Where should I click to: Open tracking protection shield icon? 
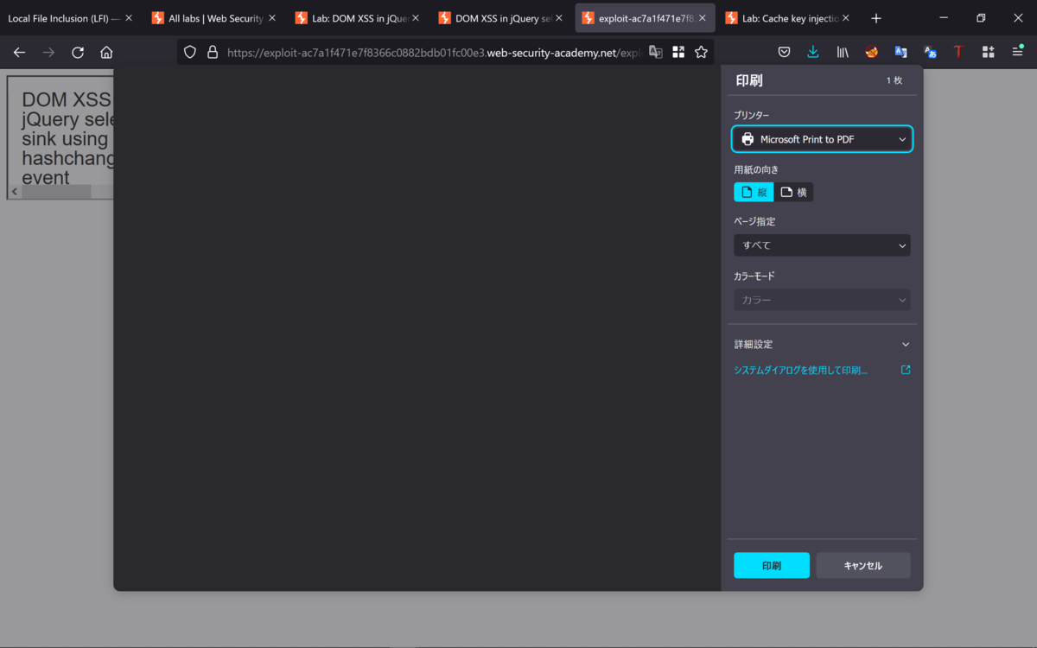(190, 52)
